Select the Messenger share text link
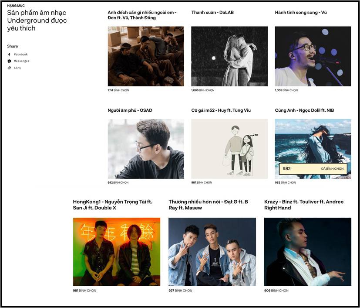 point(22,61)
